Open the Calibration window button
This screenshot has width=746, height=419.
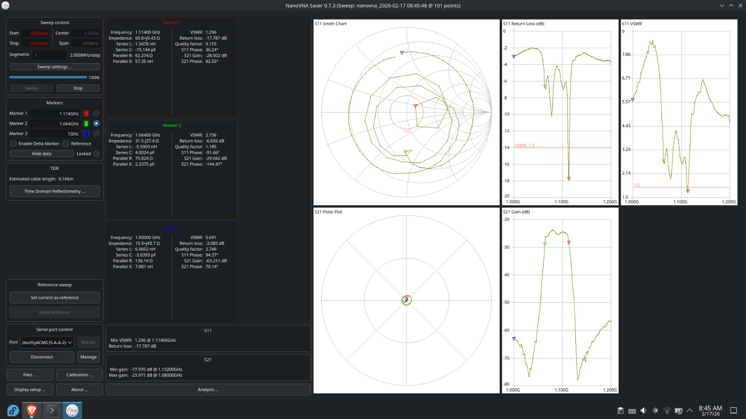click(79, 375)
